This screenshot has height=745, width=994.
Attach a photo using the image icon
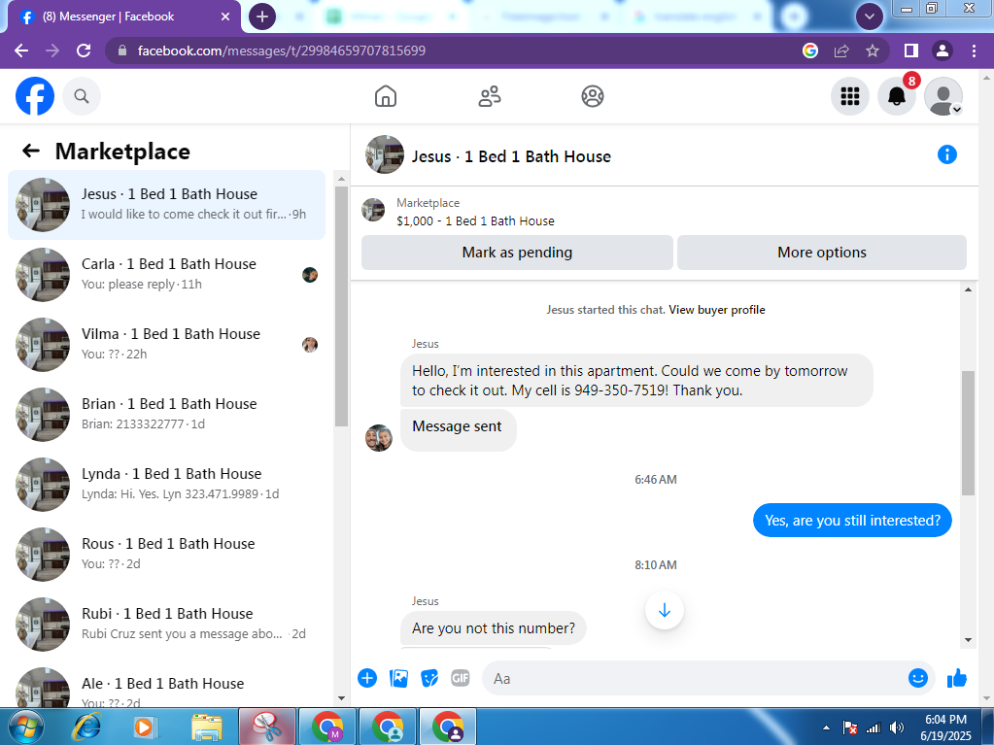[x=398, y=679]
